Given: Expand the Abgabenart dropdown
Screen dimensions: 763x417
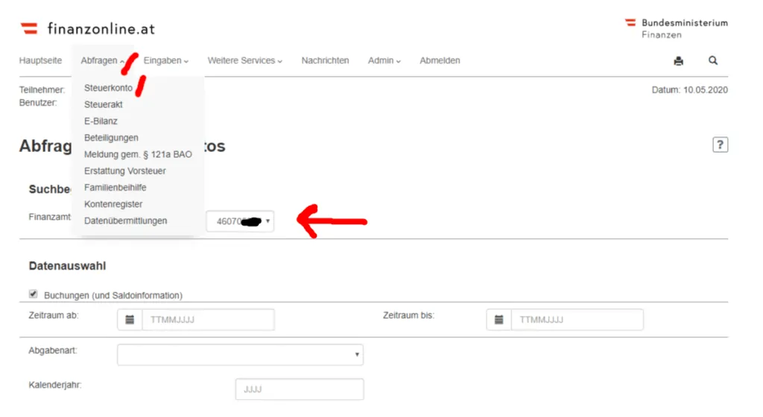Looking at the screenshot, I should coord(240,355).
